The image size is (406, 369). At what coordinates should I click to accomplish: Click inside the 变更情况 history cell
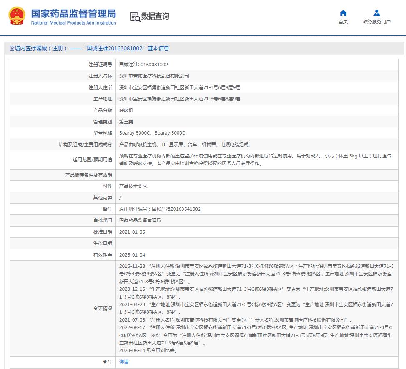tap(250, 308)
